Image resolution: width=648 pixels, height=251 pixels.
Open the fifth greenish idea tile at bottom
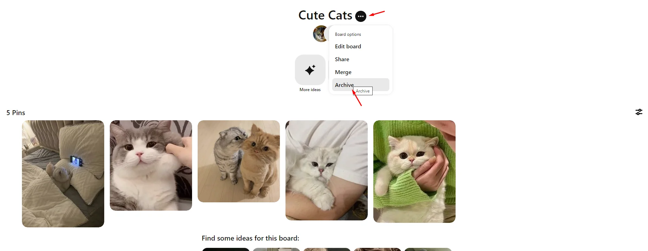[x=428, y=249]
